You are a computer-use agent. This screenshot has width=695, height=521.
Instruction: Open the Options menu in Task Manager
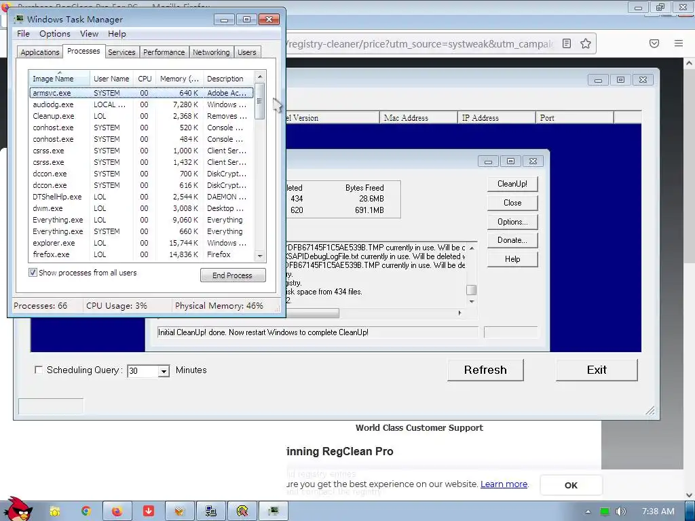point(55,34)
